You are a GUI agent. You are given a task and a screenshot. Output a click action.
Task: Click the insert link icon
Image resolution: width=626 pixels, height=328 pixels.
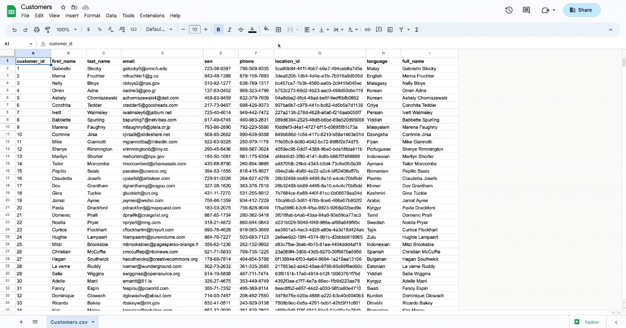367,30
